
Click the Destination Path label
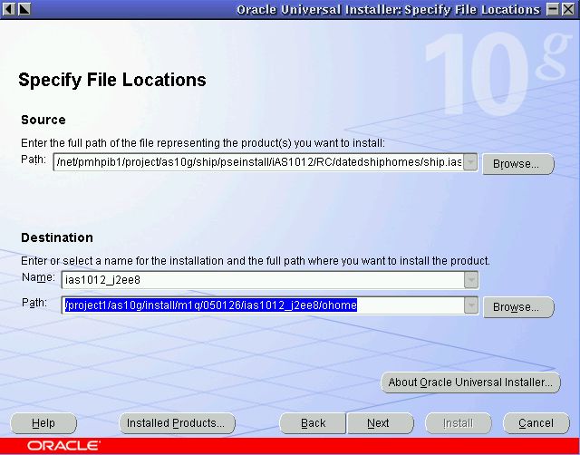click(x=34, y=303)
